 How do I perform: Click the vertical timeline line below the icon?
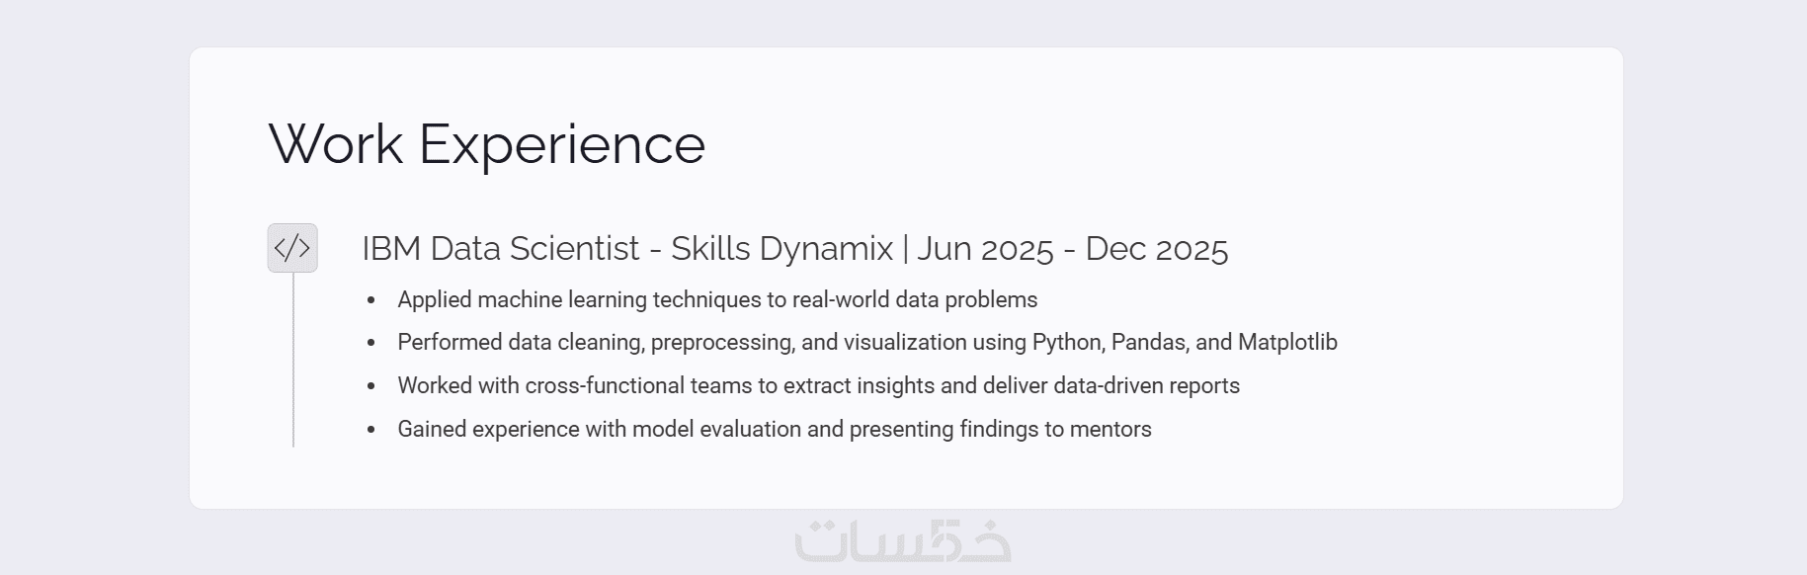293,361
